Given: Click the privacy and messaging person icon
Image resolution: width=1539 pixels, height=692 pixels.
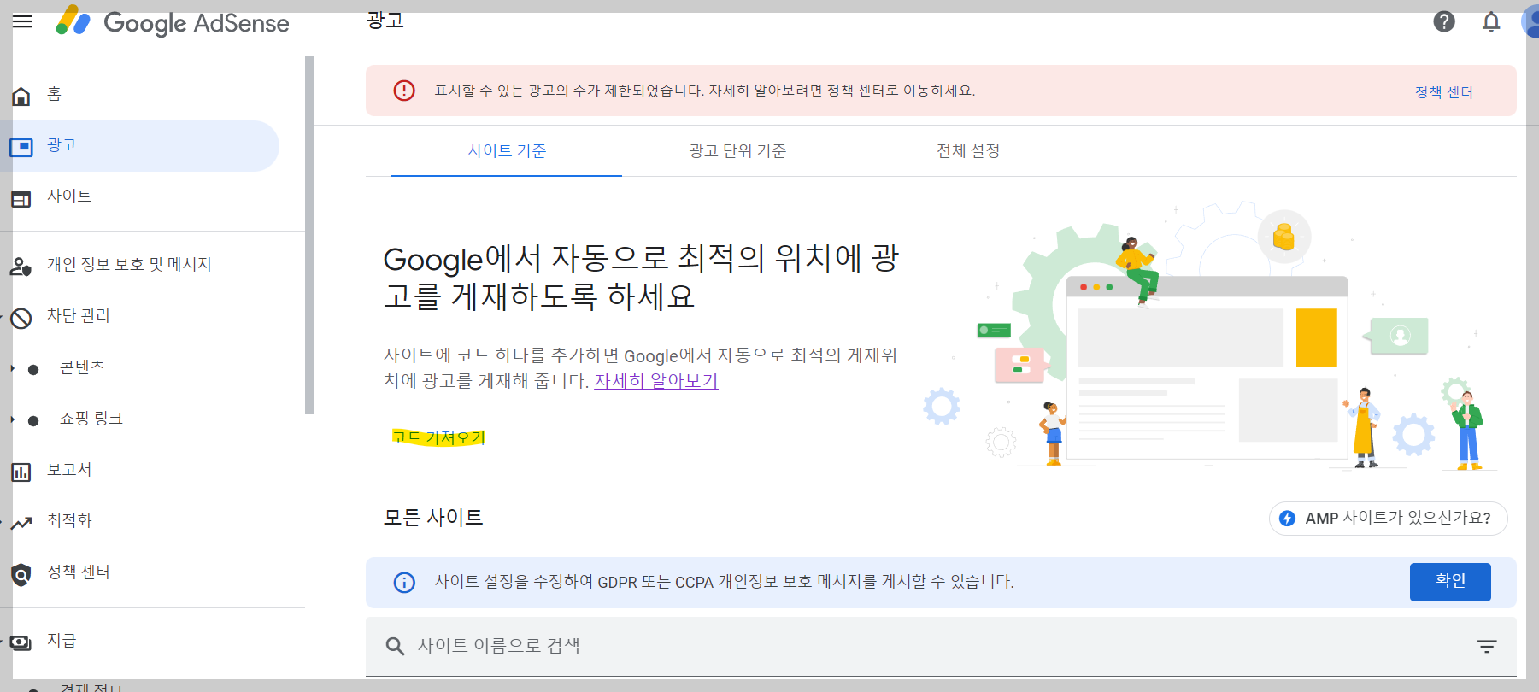Looking at the screenshot, I should click(21, 267).
